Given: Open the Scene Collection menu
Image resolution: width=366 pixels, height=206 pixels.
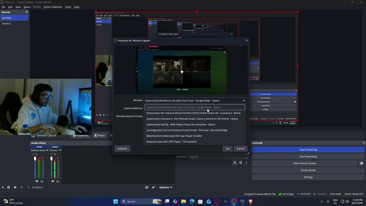Looking at the screenshot, I should 53,7.
